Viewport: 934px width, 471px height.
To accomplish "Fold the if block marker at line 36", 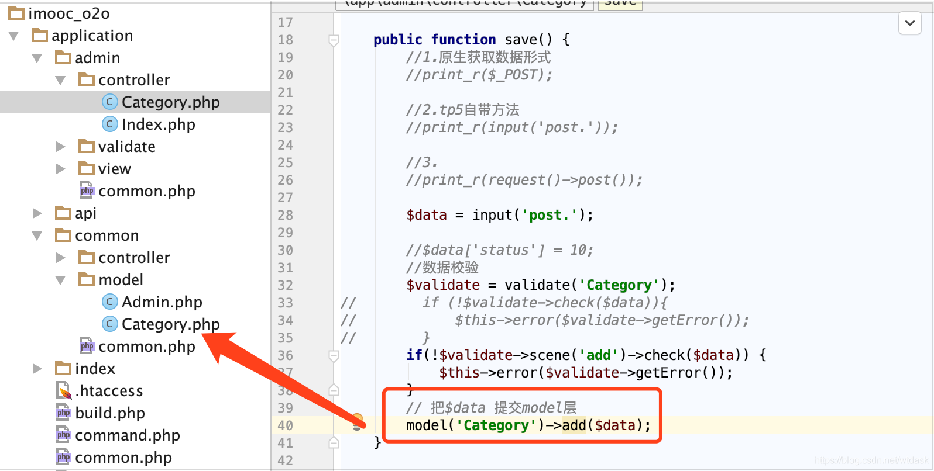I will pos(334,355).
